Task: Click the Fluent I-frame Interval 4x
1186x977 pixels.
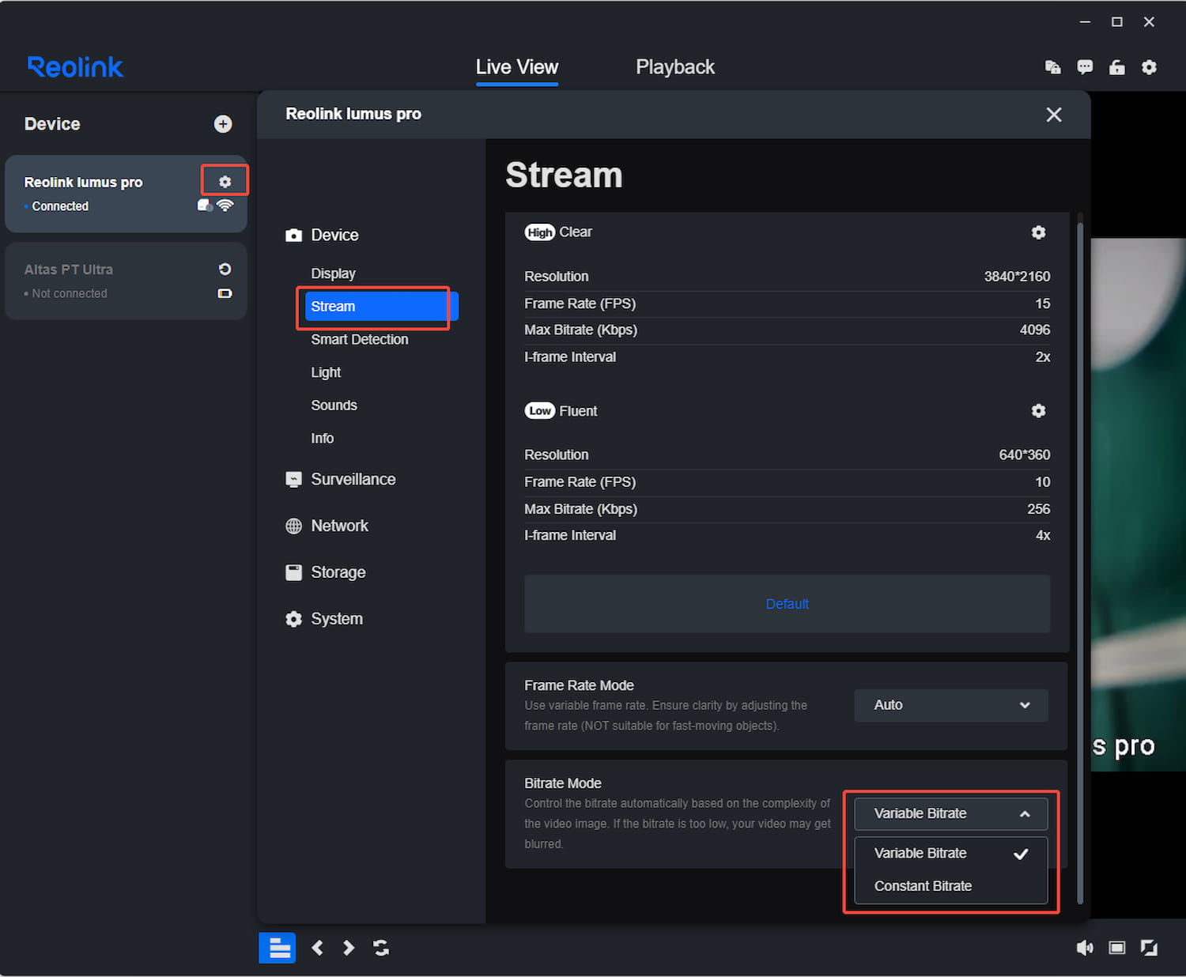Action: click(1043, 536)
